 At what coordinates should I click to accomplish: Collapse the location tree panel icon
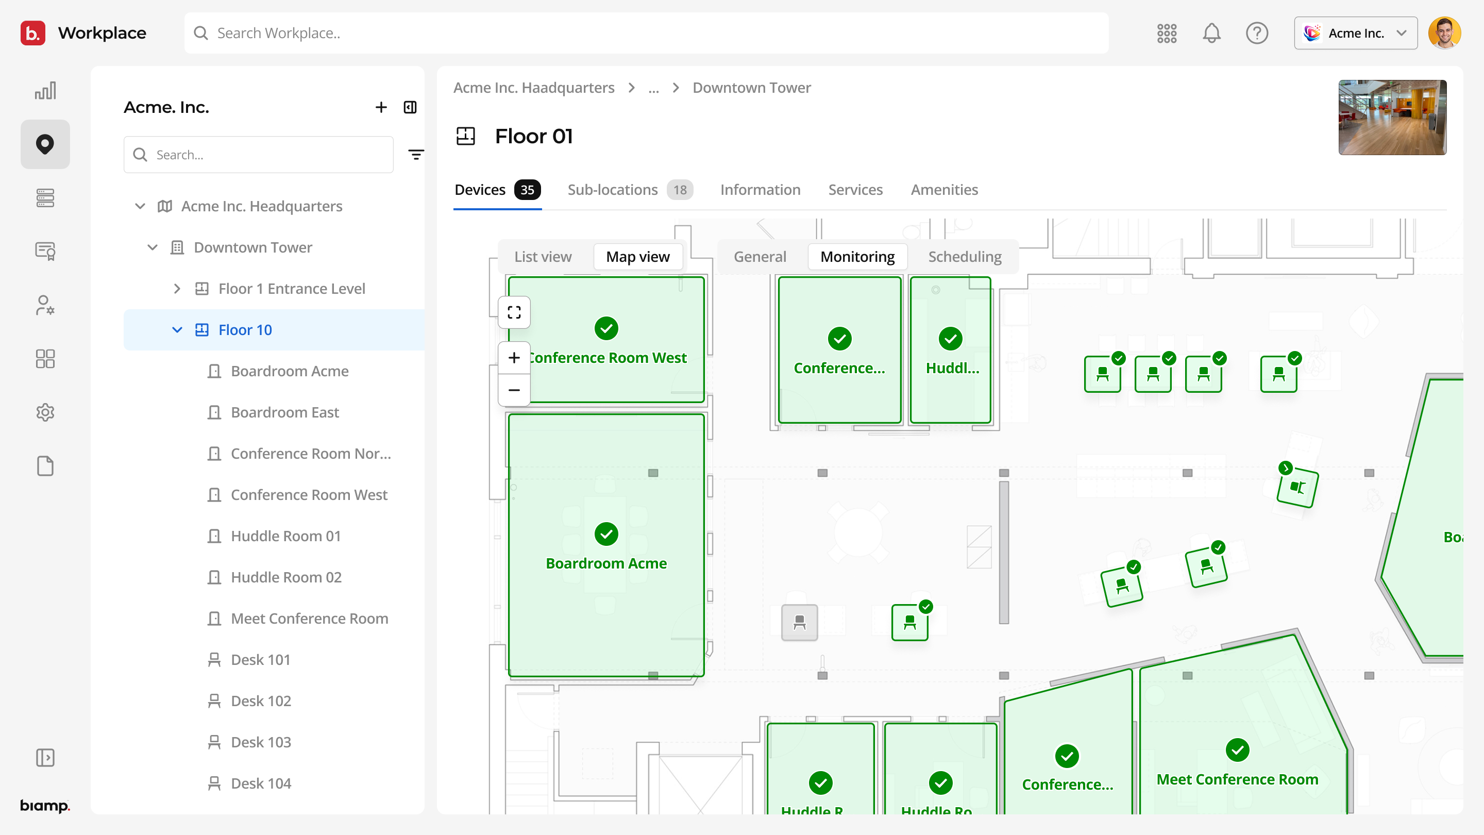410,107
